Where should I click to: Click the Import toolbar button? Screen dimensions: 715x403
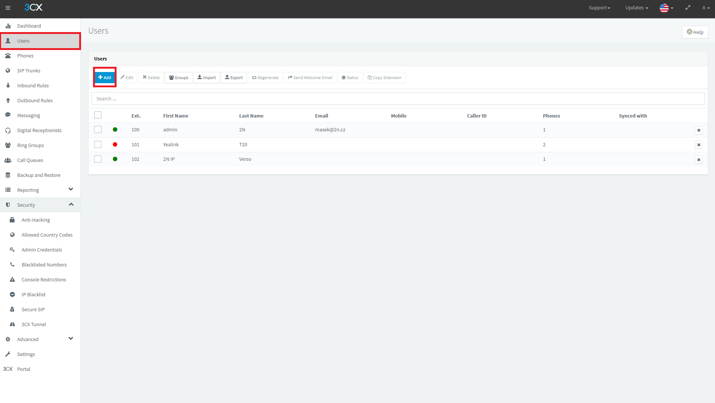(x=207, y=78)
